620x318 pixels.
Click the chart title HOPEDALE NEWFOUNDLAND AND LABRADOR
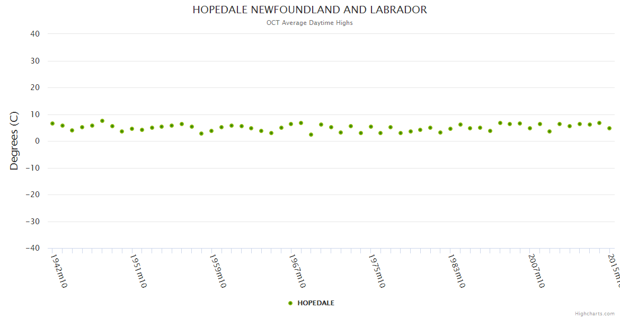click(309, 10)
